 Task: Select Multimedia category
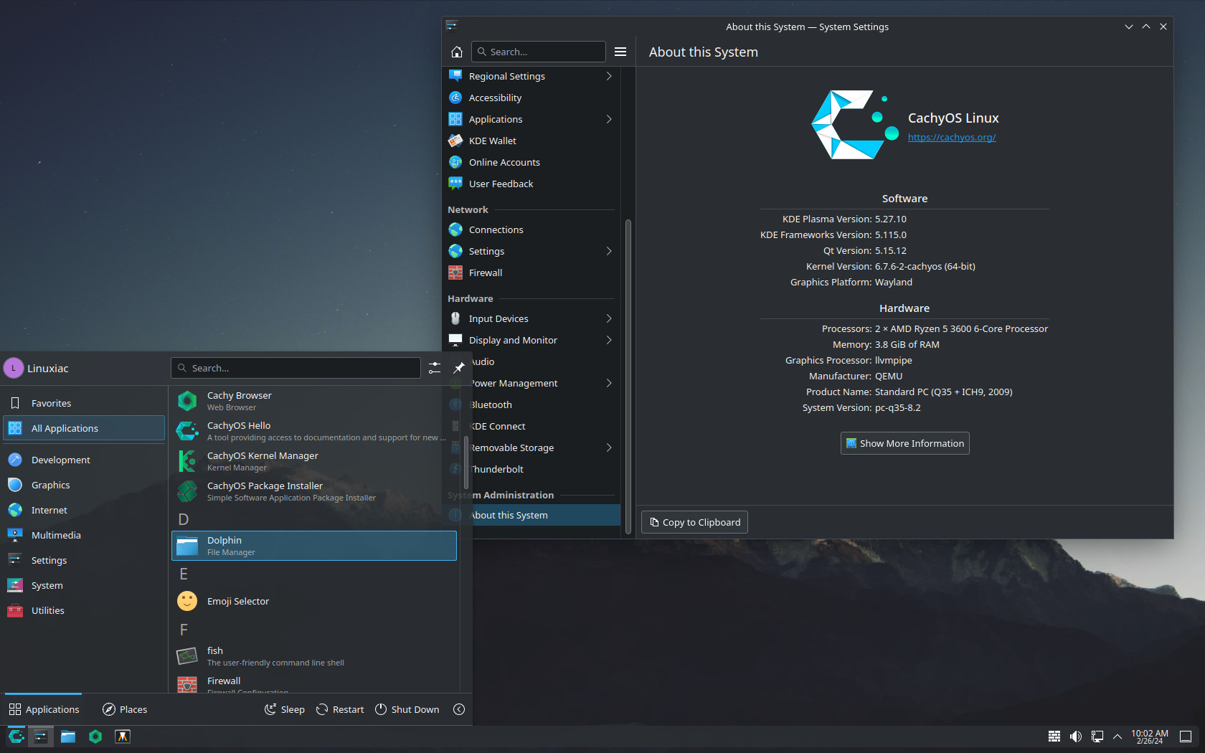click(x=84, y=535)
